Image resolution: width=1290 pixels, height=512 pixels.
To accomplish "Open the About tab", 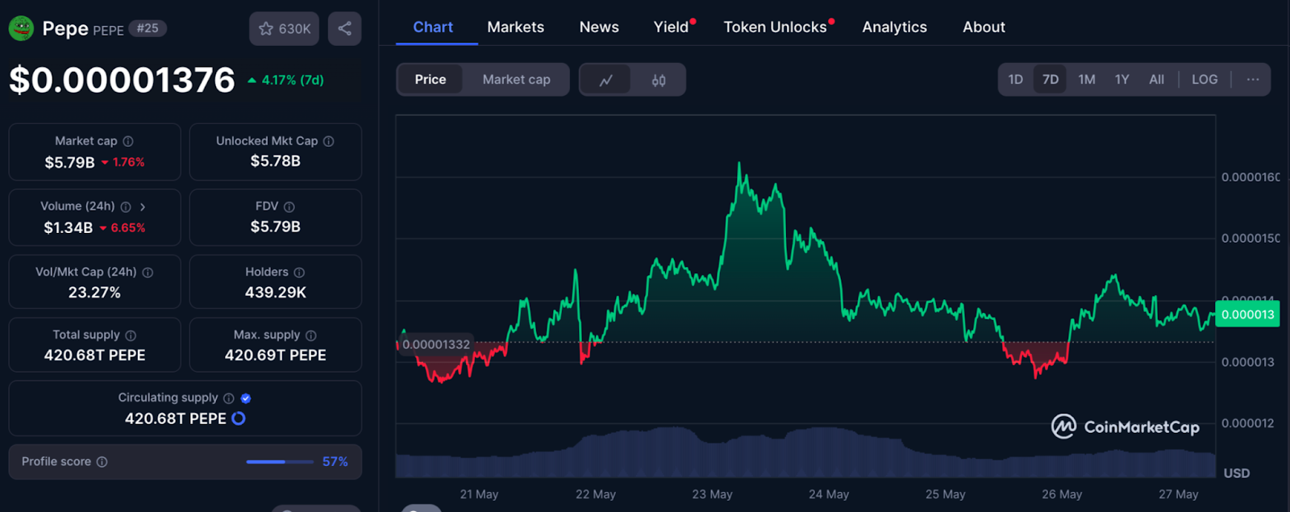I will pyautogui.click(x=984, y=27).
